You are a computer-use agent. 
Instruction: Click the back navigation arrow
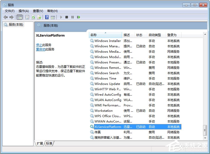(6, 17)
